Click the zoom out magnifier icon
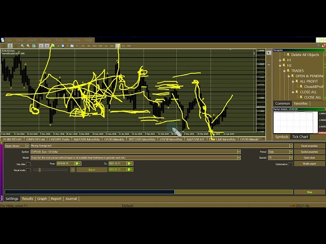This screenshot has width=326, height=244. (x=28, y=46)
